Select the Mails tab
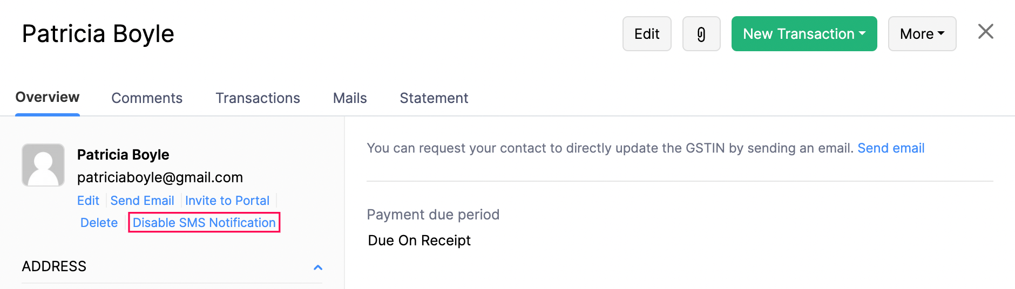The height and width of the screenshot is (289, 1015). (x=350, y=98)
